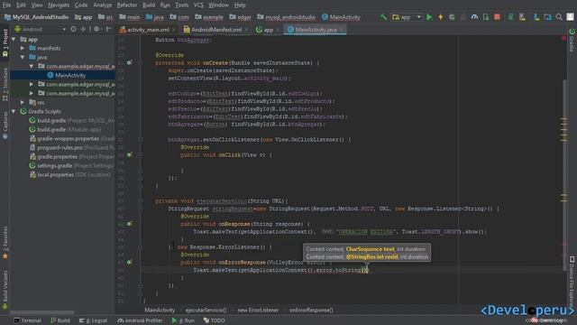Open the File menu
This screenshot has width=577, height=325.
[x=6, y=5]
